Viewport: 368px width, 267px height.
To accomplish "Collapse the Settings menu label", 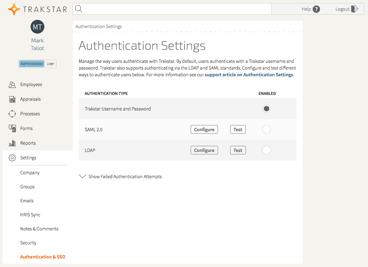I will click(x=28, y=158).
